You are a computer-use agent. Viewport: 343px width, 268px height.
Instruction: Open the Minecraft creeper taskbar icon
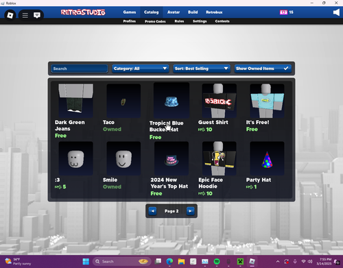click(x=240, y=261)
